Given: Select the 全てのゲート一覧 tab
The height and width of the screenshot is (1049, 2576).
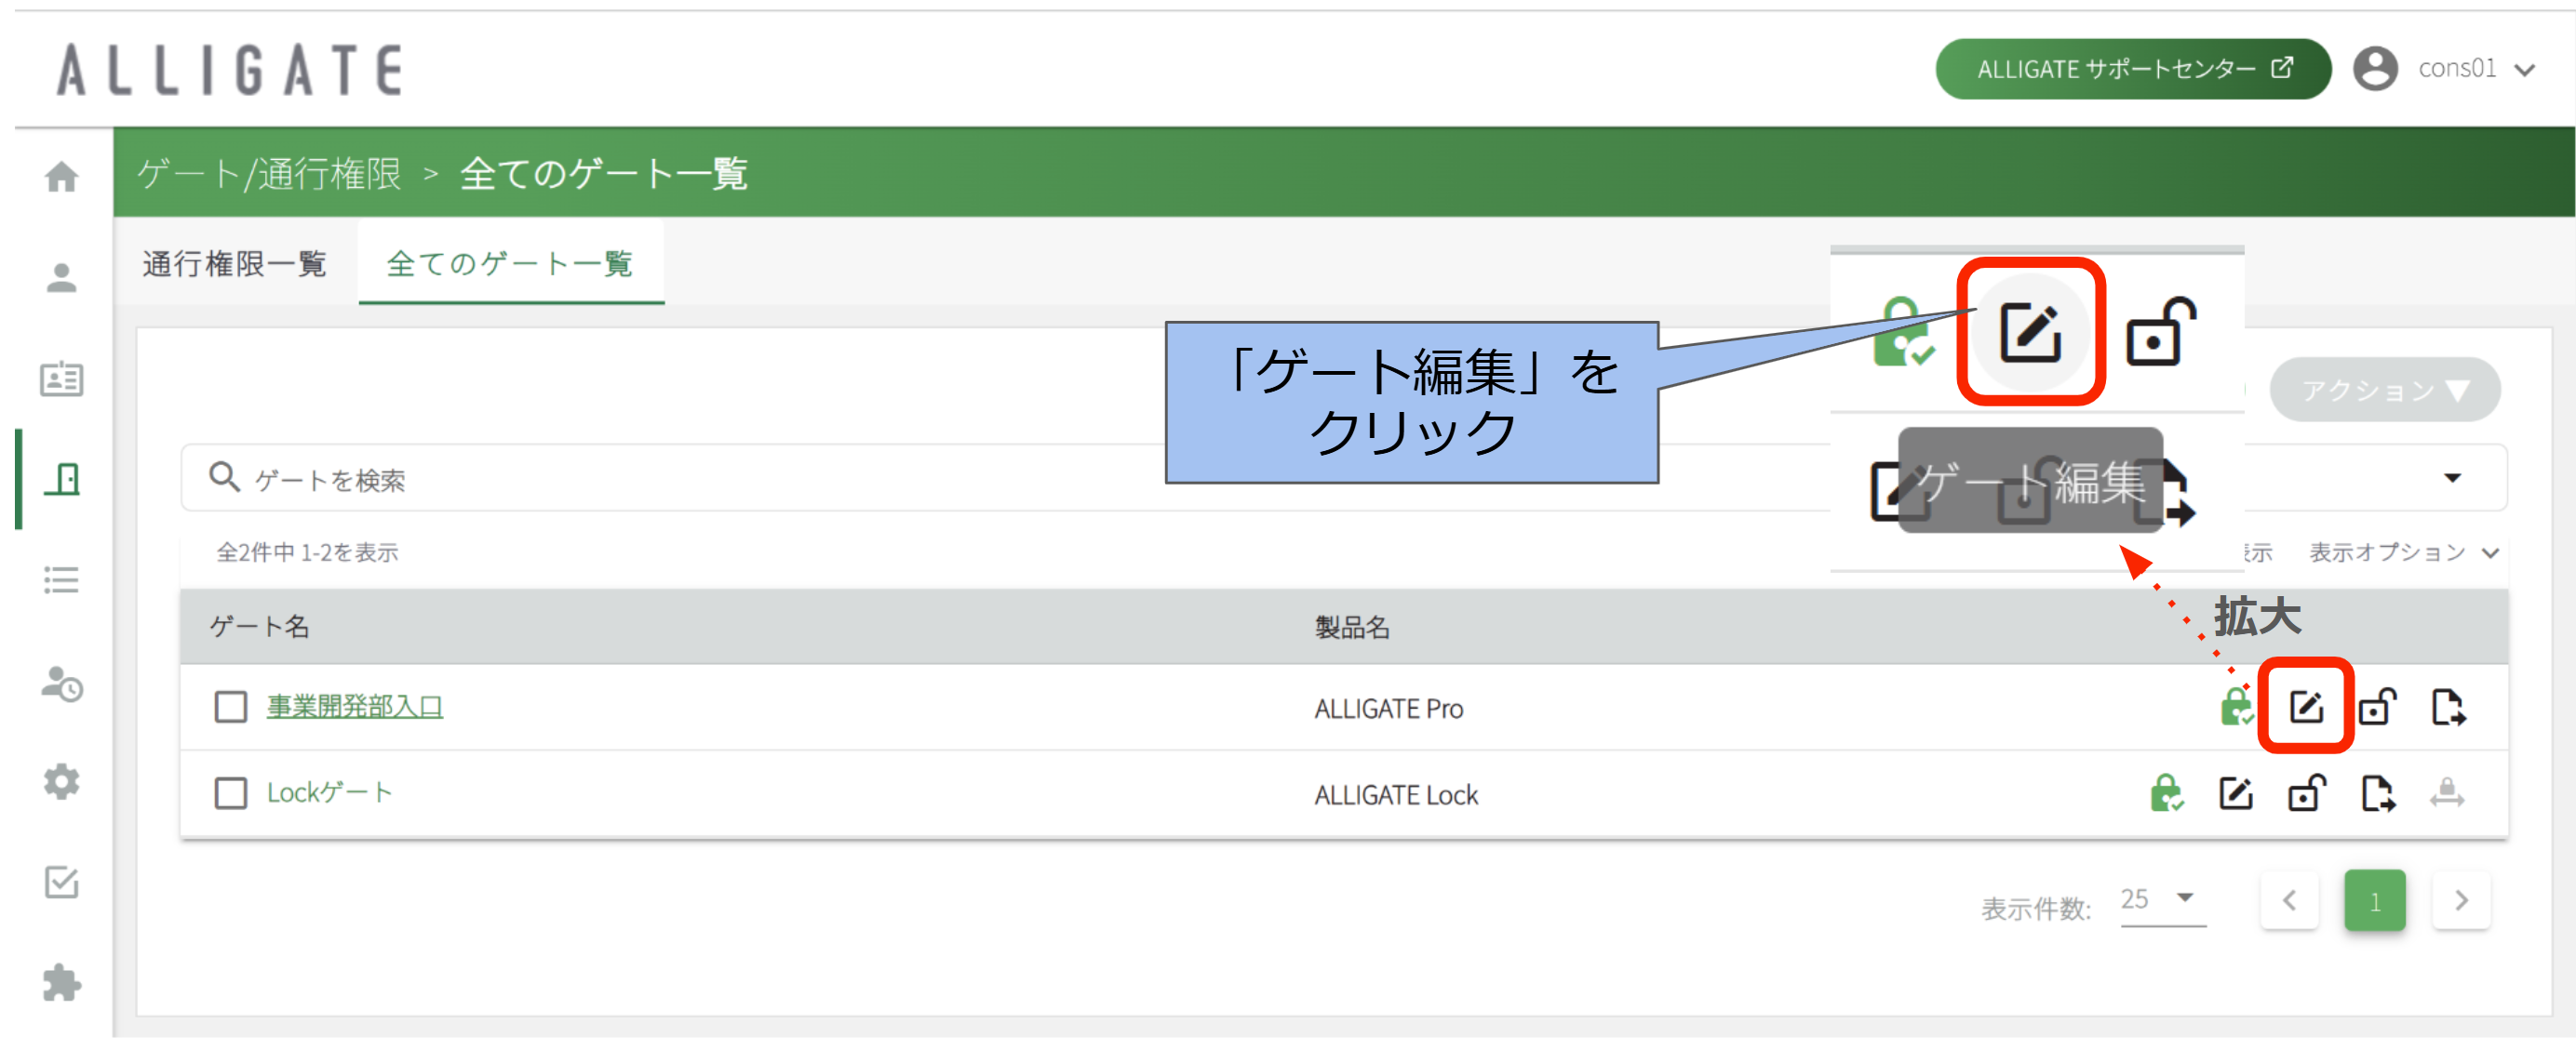Looking at the screenshot, I should click(509, 264).
